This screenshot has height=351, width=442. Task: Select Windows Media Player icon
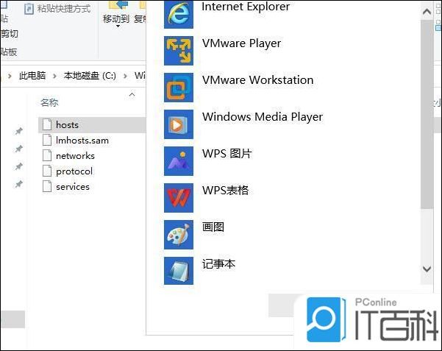click(179, 124)
